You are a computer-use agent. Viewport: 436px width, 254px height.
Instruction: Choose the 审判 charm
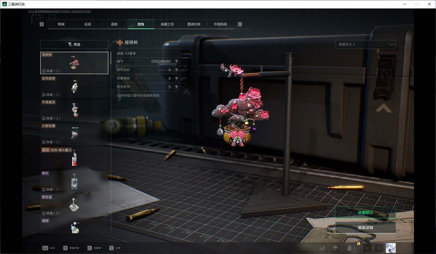click(74, 182)
